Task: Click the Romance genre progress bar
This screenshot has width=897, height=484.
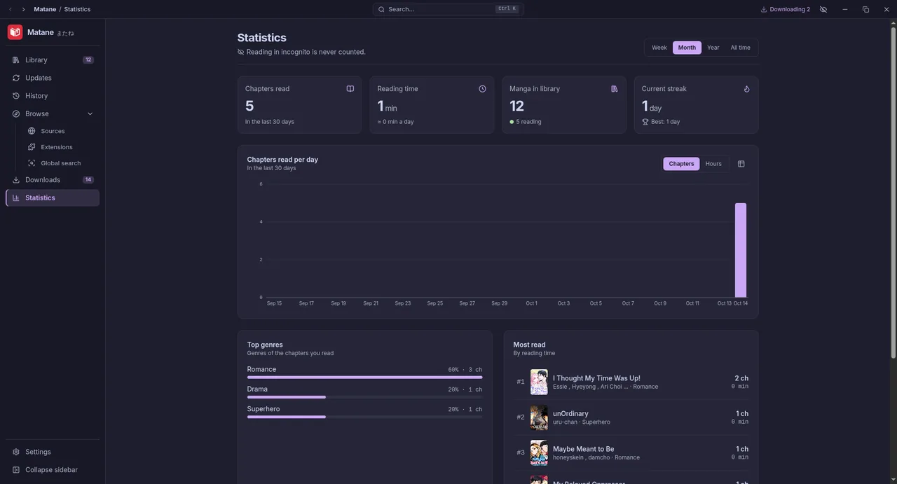Action: 364,378
